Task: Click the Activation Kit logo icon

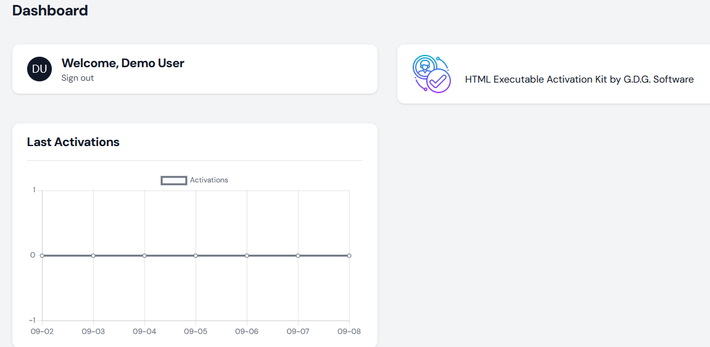Action: [431, 74]
